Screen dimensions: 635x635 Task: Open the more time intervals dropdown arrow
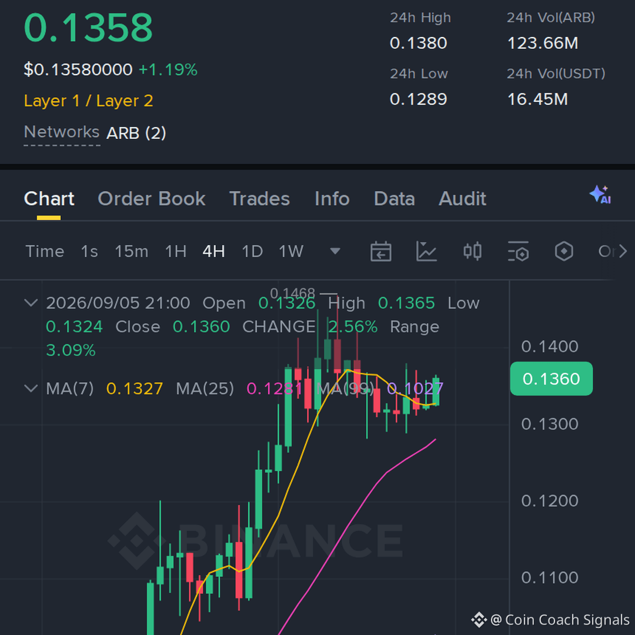pyautogui.click(x=335, y=252)
